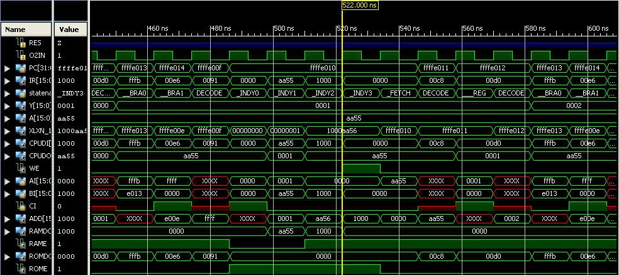Screen dimensions: 619x275
Task: Select the yellow 522.000 ns cursor label
Action: click(360, 5)
